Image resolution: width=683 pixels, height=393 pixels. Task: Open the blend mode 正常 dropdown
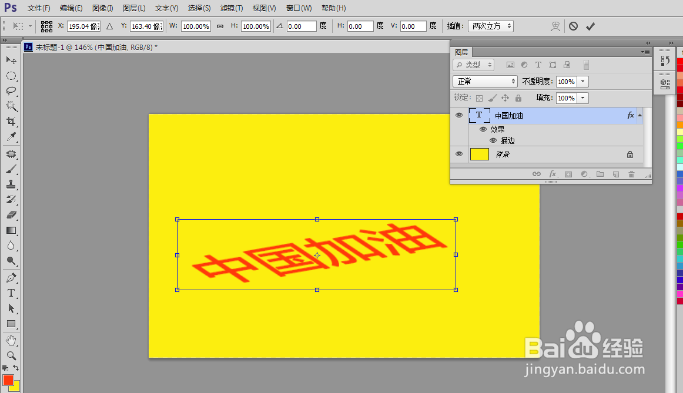pos(486,82)
